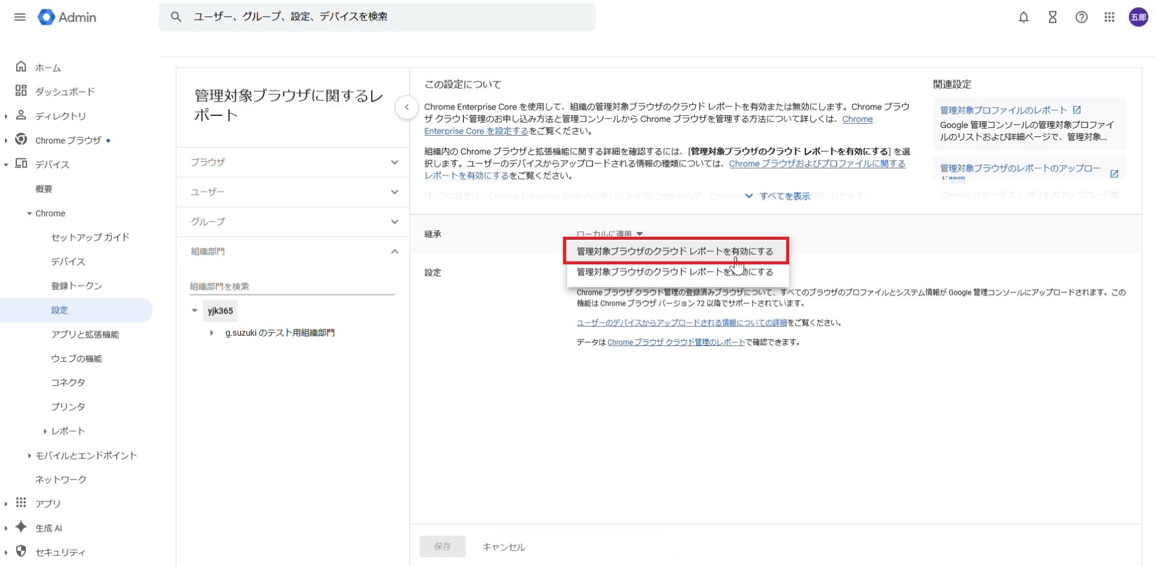The height and width of the screenshot is (566, 1155).
Task: Expand g.suzuki のテスト用組織部門 tree node
Action: click(x=211, y=333)
